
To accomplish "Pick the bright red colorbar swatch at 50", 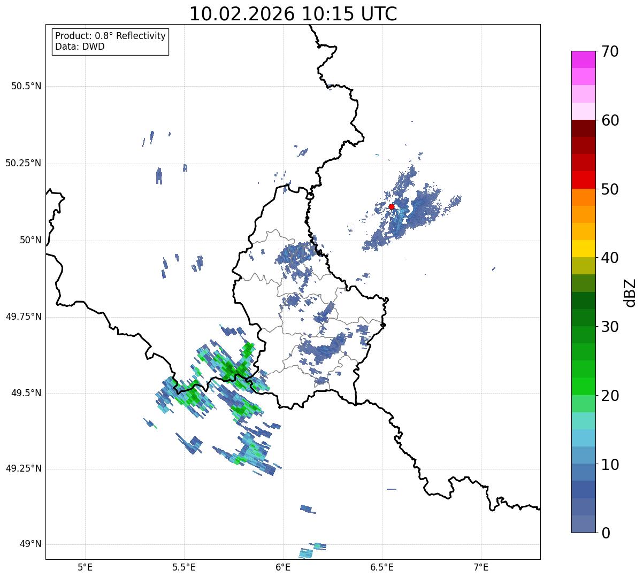I will point(583,180).
